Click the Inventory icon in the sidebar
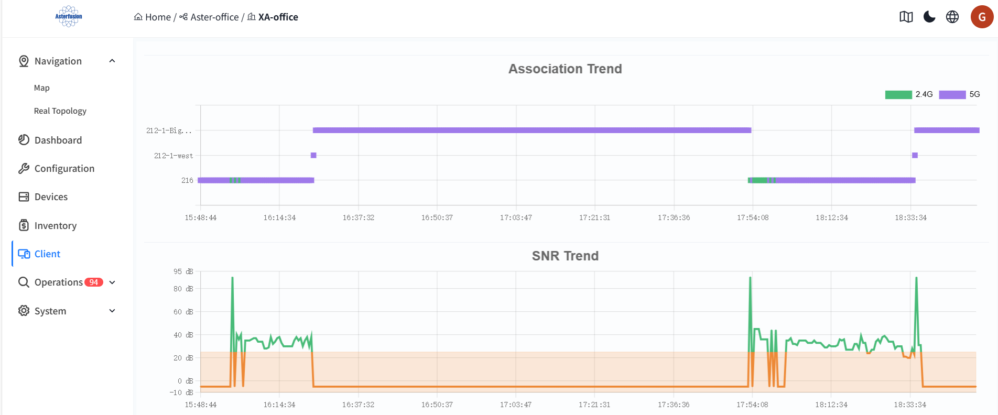Image resolution: width=998 pixels, height=415 pixels. click(x=24, y=225)
